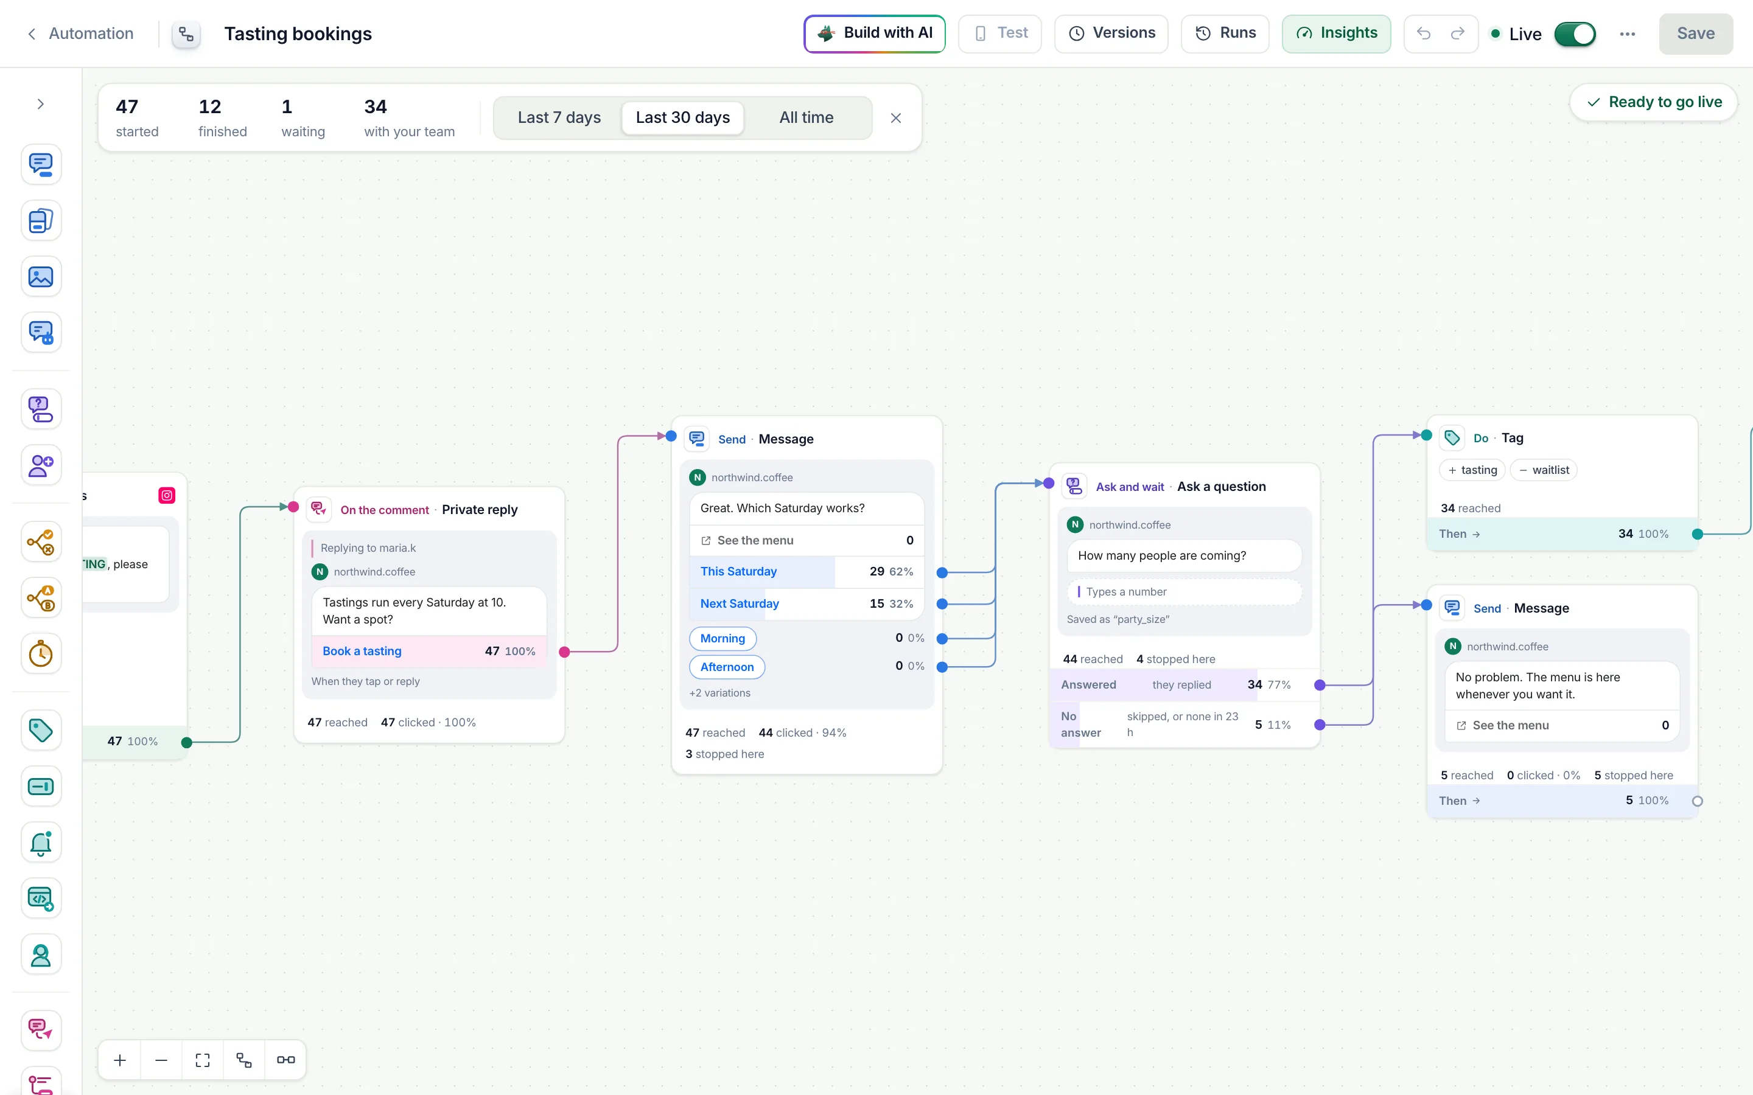Image resolution: width=1753 pixels, height=1095 pixels.
Task: Click the Ready to go live badge
Action: pyautogui.click(x=1654, y=102)
